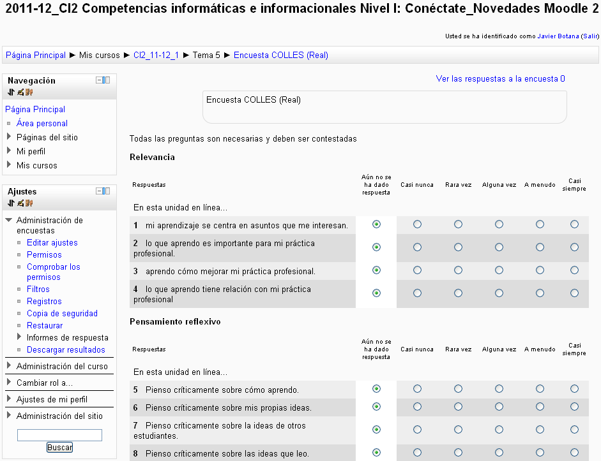Screen dimensions: 601x461
Task: Open the 'Filtros' link
Action: click(38, 289)
